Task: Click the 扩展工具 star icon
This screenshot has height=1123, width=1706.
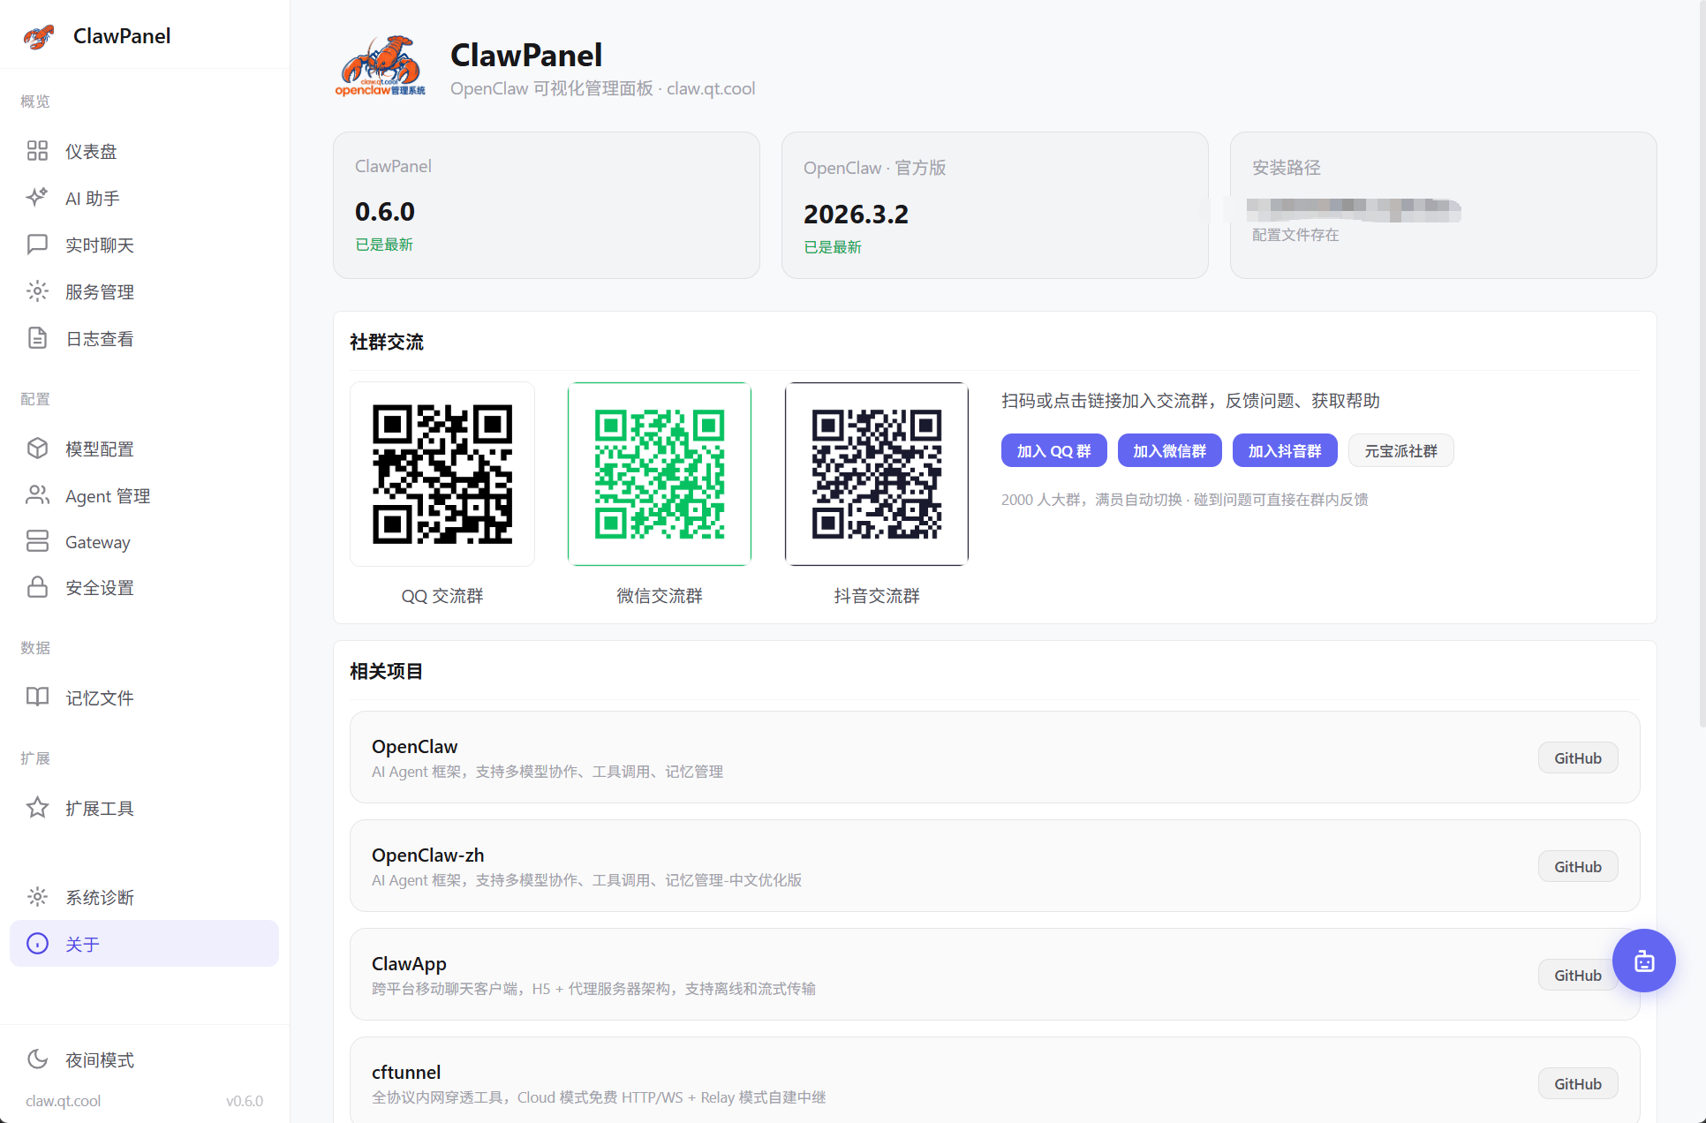Action: click(37, 808)
